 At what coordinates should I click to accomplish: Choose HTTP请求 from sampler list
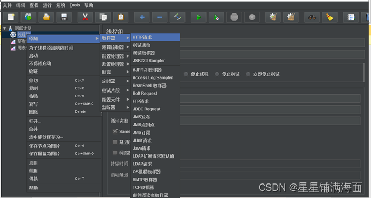point(155,37)
